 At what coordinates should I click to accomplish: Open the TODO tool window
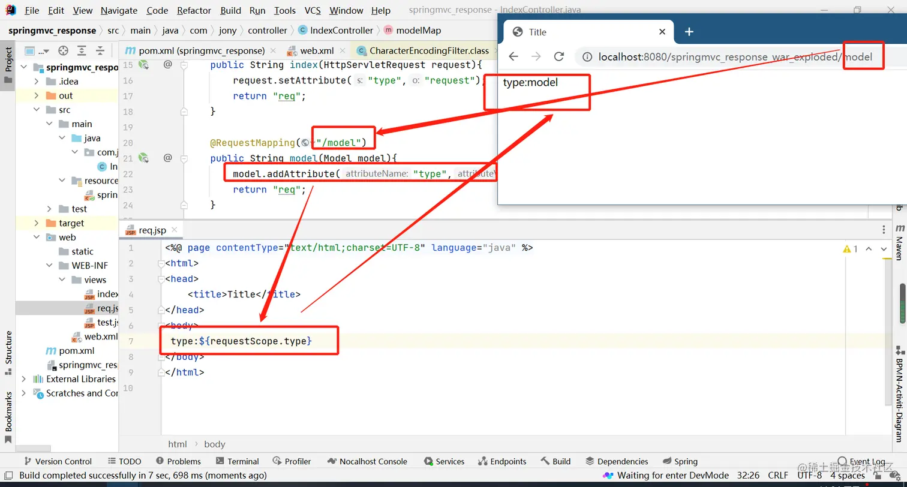[x=125, y=461]
